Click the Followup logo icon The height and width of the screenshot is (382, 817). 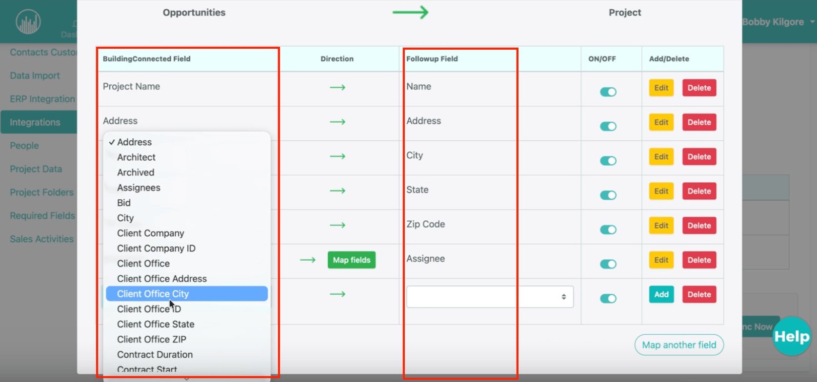28,22
